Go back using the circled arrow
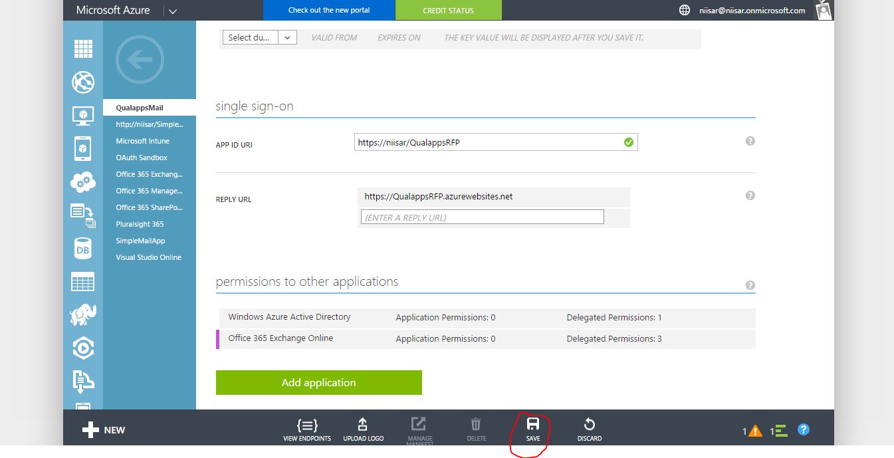Image resolution: width=894 pixels, height=458 pixels. pos(140,60)
